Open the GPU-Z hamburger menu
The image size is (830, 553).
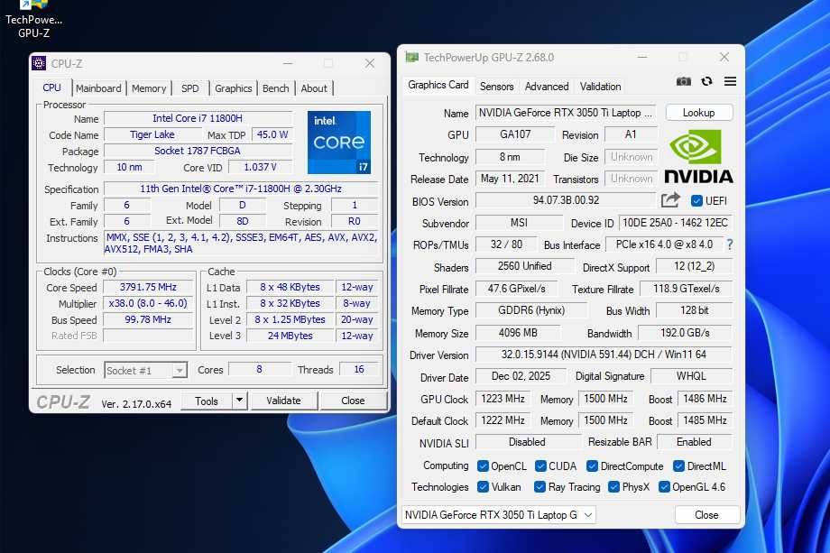[x=730, y=81]
